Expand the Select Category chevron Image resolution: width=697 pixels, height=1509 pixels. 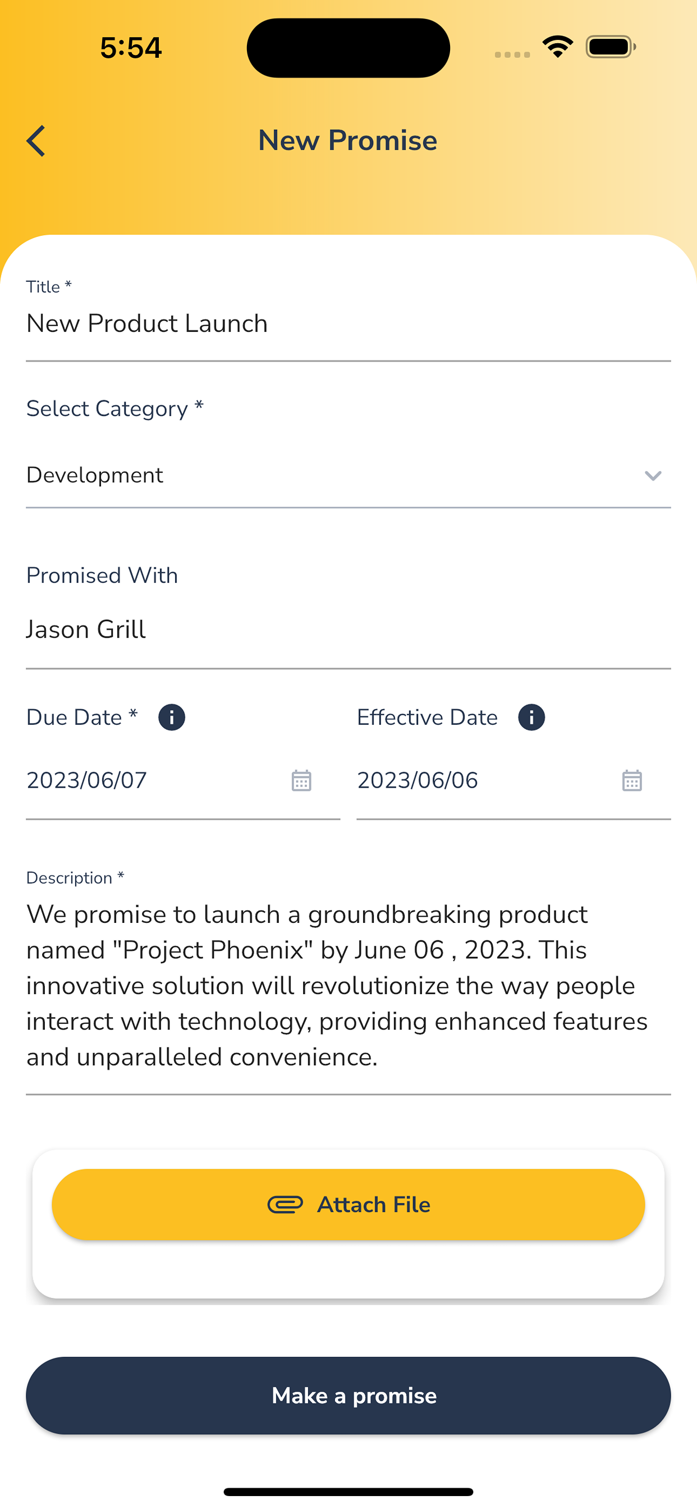(653, 475)
